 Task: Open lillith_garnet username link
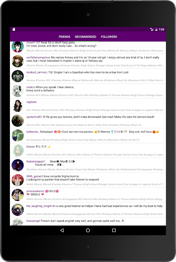coord(34,176)
